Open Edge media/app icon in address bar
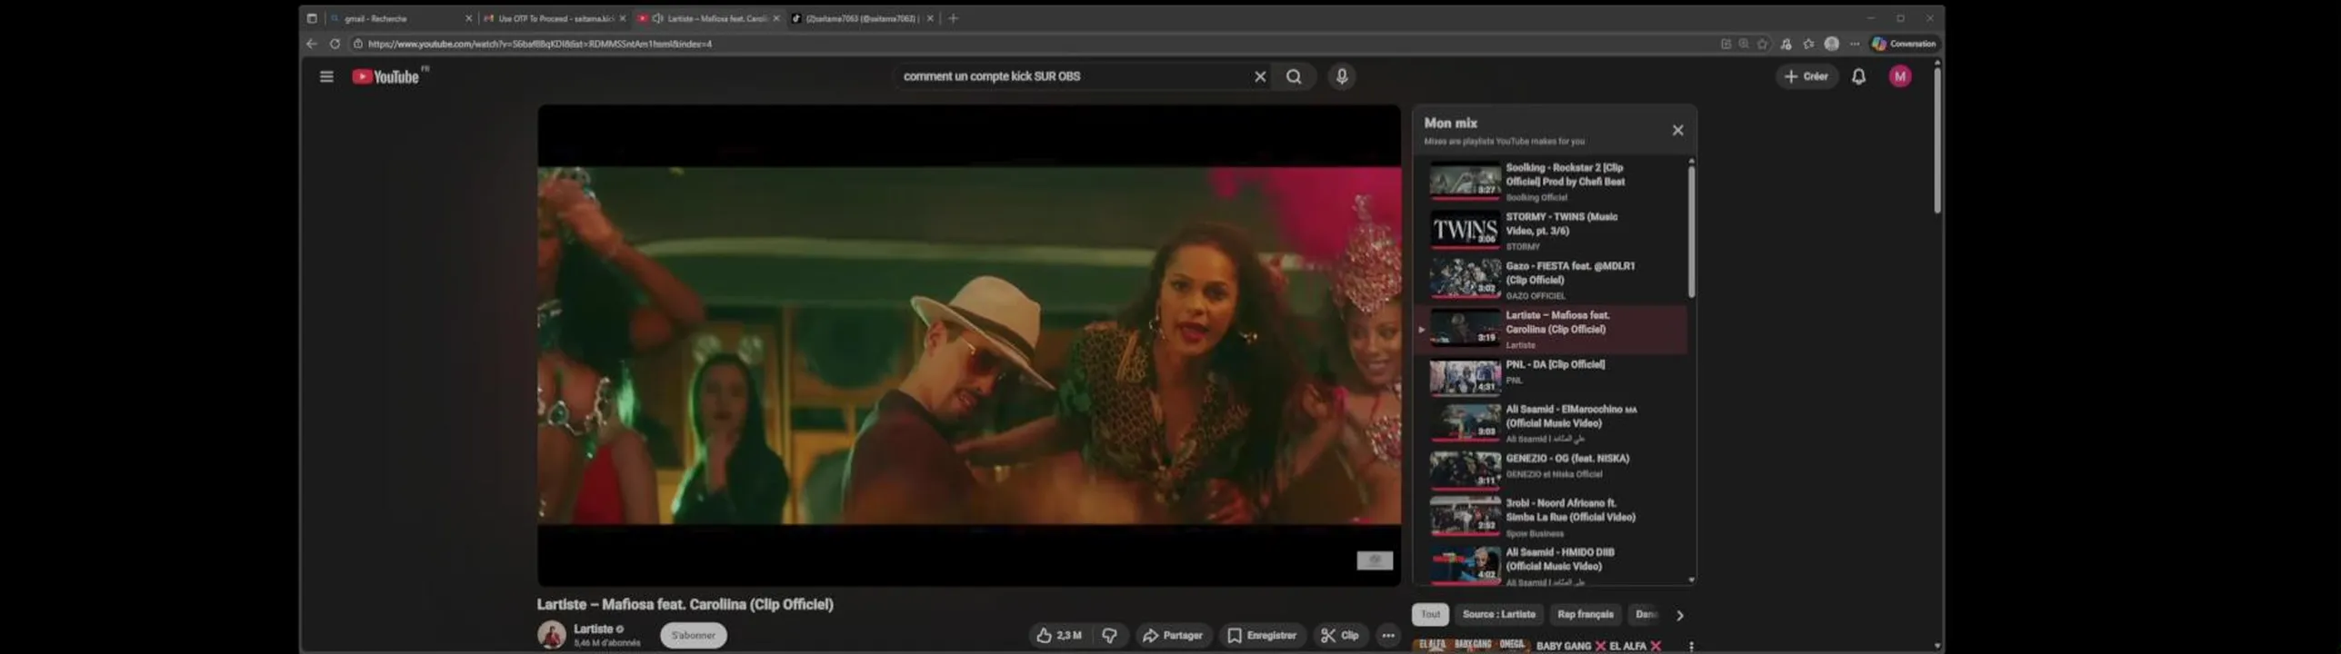 tap(1726, 44)
